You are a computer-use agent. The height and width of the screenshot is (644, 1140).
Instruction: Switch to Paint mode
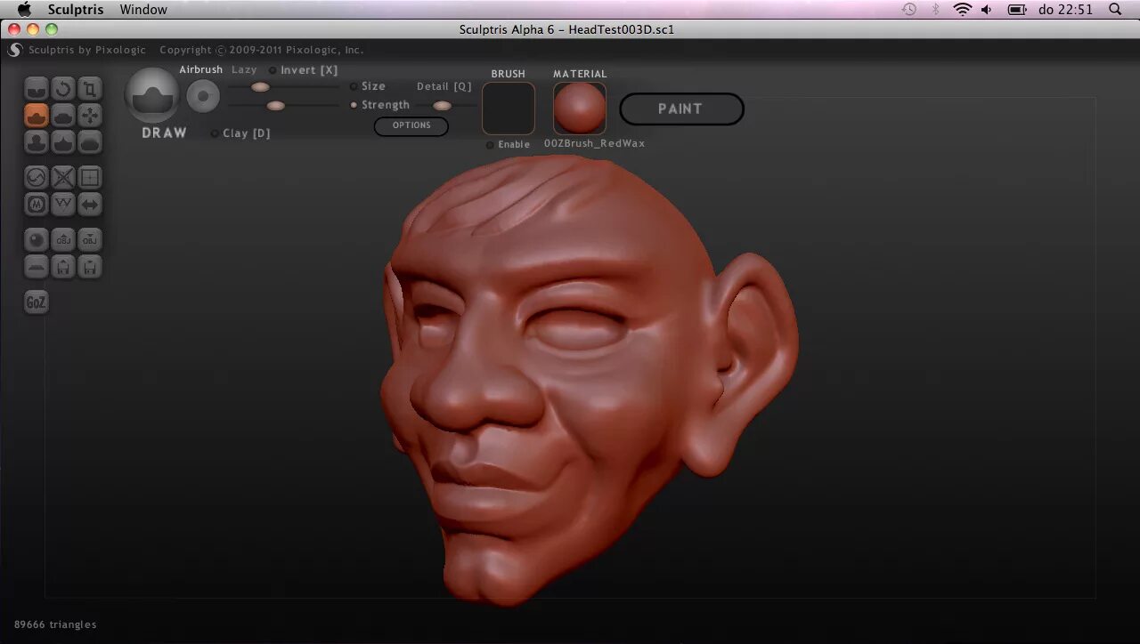pyautogui.click(x=681, y=109)
